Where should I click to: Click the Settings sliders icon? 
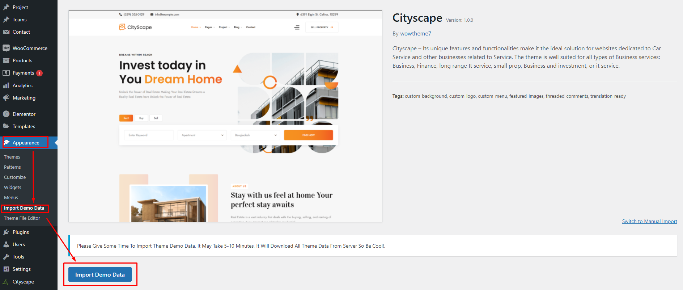[x=6, y=269]
